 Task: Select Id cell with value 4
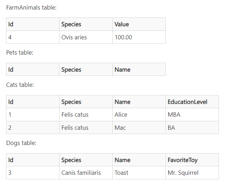[x=33, y=37]
